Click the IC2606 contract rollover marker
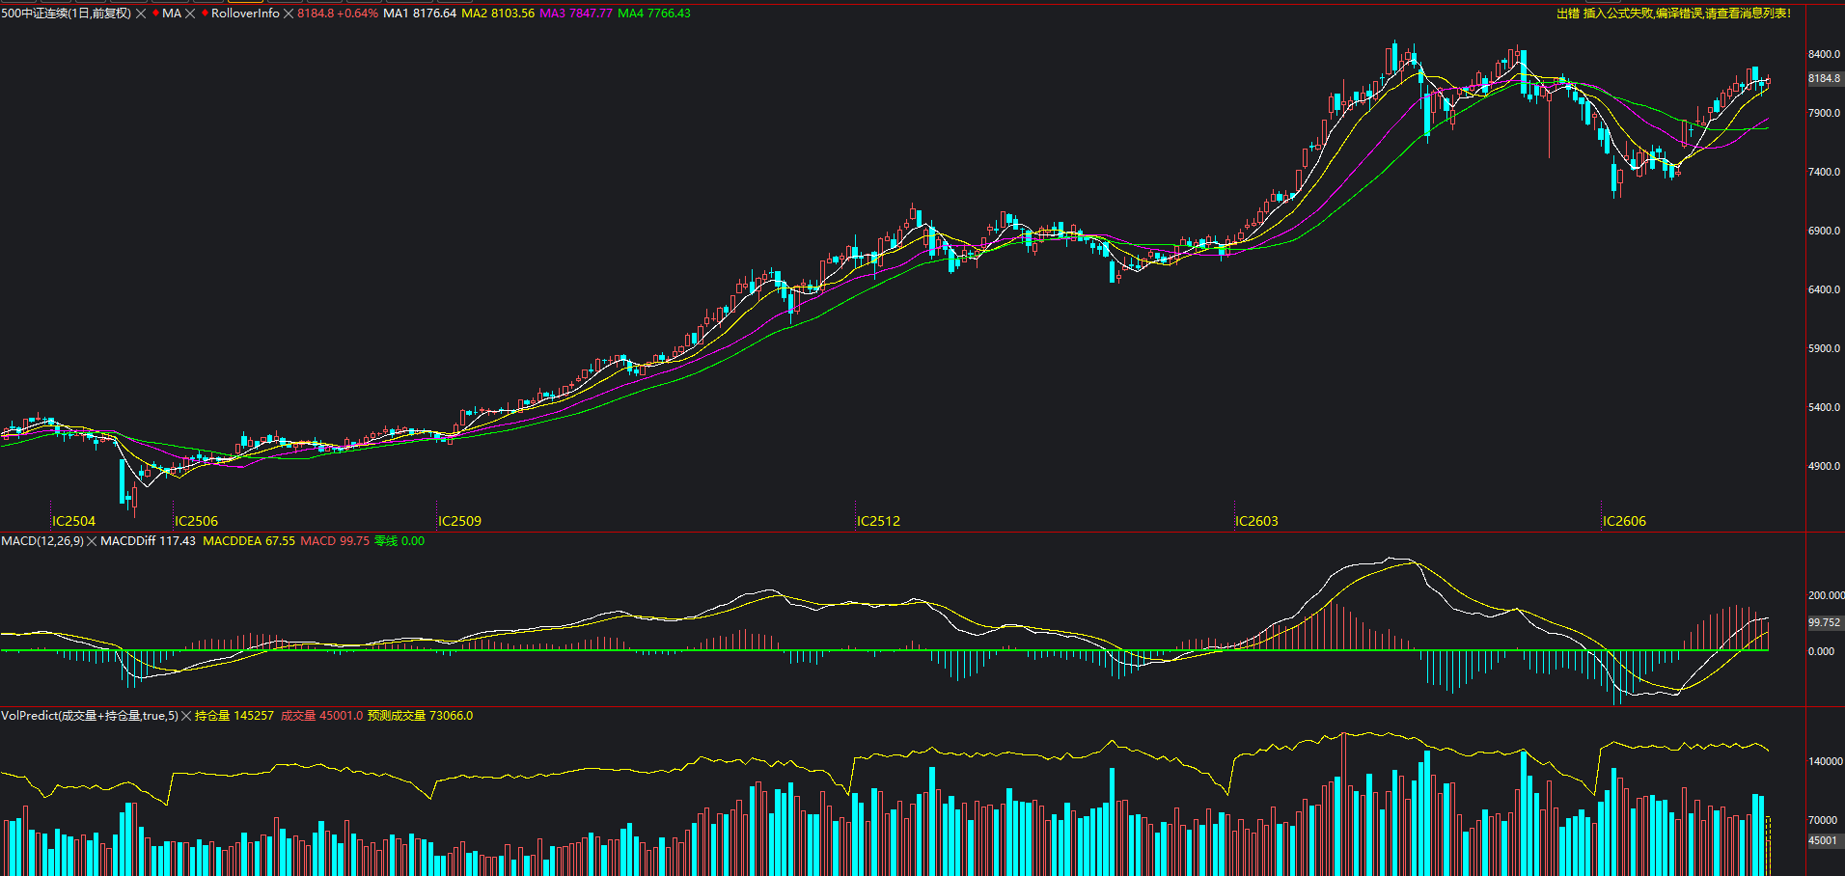Image resolution: width=1845 pixels, height=876 pixels. 1624,521
